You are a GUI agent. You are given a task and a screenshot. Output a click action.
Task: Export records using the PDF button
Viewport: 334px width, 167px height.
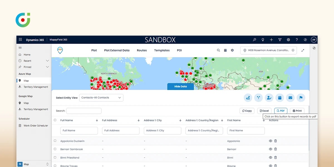[281, 110]
